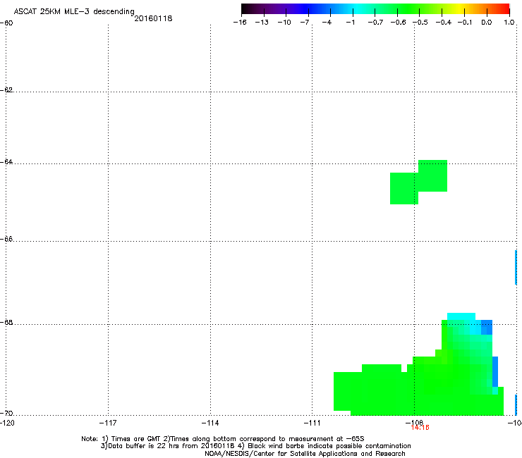Click the colorbar label -0.5
The height and width of the screenshot is (458, 522).
[420, 23]
